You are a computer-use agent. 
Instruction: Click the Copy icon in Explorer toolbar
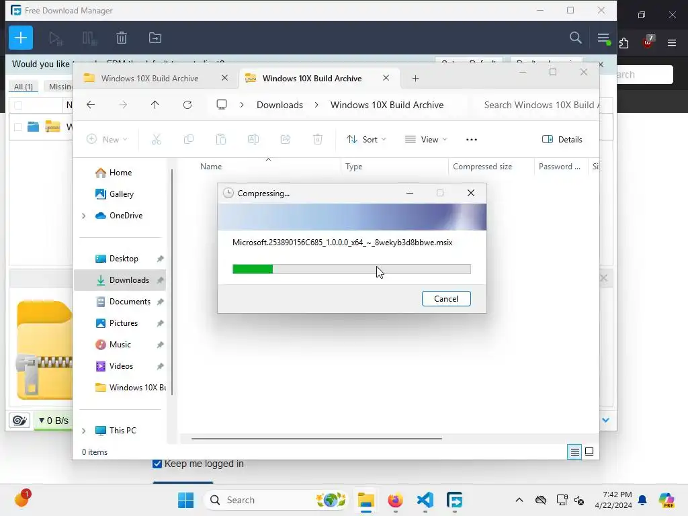tap(189, 140)
